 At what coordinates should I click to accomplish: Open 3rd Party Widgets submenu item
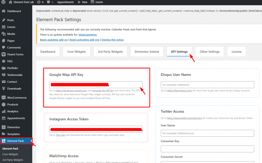pos(13,160)
